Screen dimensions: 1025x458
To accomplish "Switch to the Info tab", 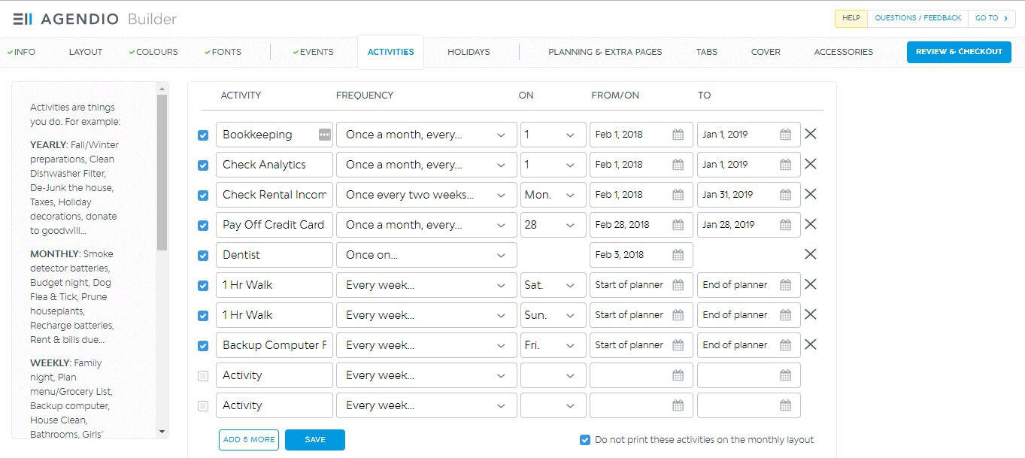I will [x=21, y=52].
